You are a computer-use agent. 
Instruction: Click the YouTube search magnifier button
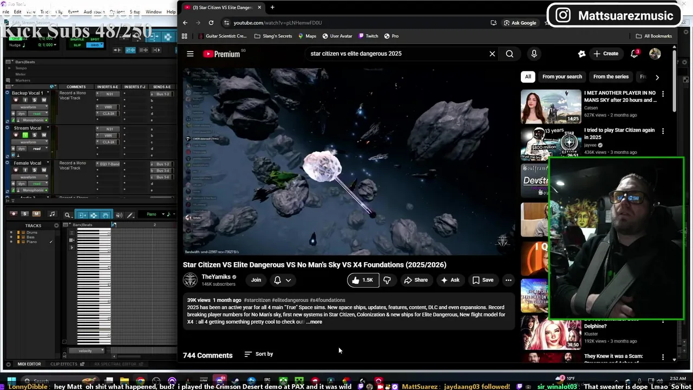pyautogui.click(x=509, y=54)
